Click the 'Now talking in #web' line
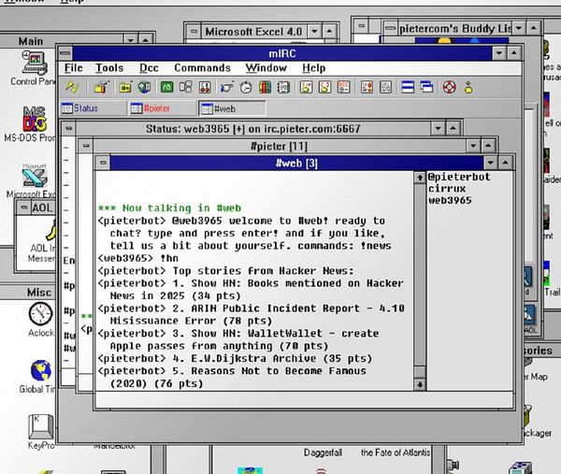This screenshot has width=561, height=474. (x=169, y=208)
